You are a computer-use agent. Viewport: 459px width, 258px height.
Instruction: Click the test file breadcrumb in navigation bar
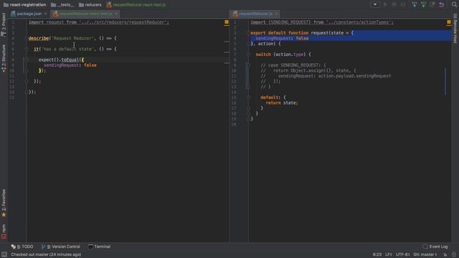pyautogui.click(x=136, y=5)
